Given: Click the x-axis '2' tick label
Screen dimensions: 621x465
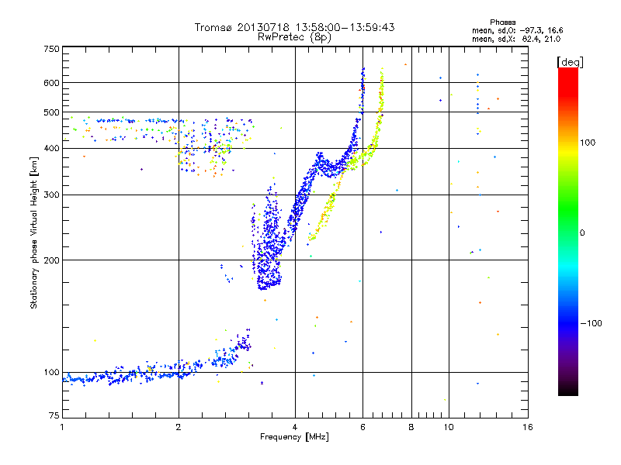Looking at the screenshot, I should [179, 427].
